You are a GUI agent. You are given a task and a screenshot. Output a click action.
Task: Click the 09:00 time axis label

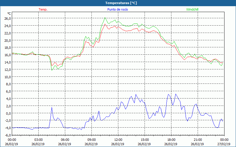[x=91, y=140]
